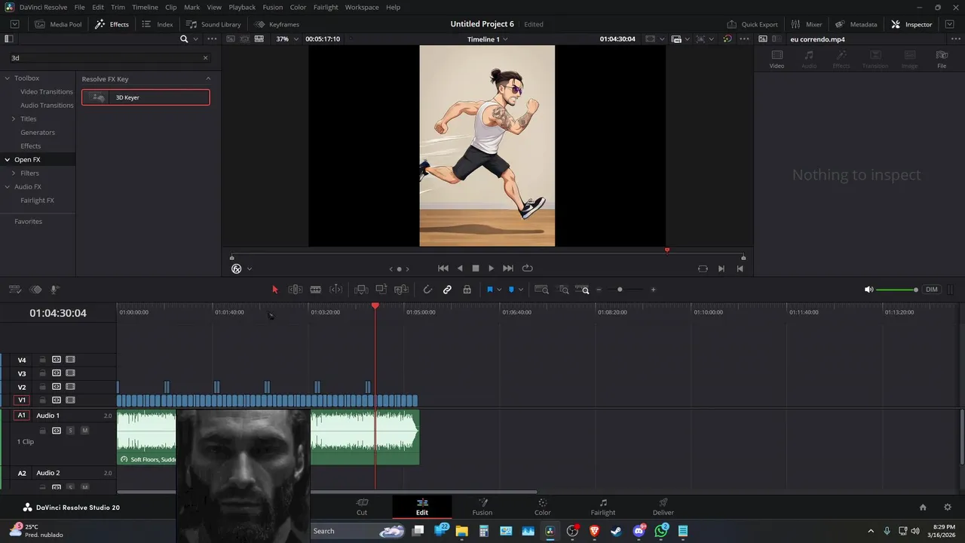Open the Fusion menu in menu bar
The width and height of the screenshot is (965, 543).
point(273,7)
